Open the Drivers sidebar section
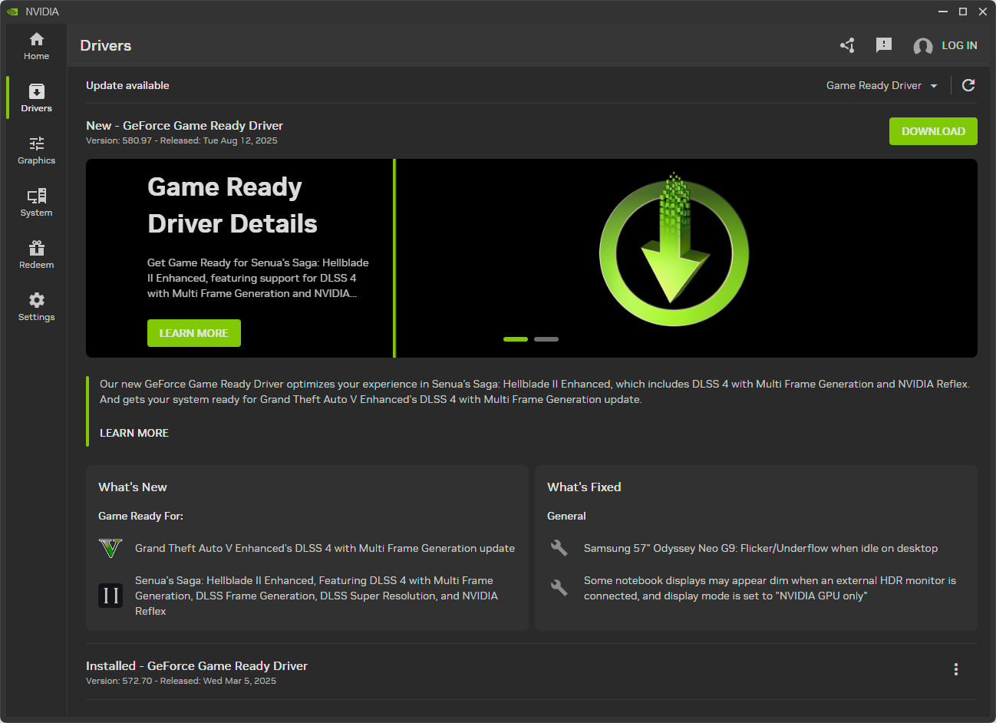 coord(36,98)
